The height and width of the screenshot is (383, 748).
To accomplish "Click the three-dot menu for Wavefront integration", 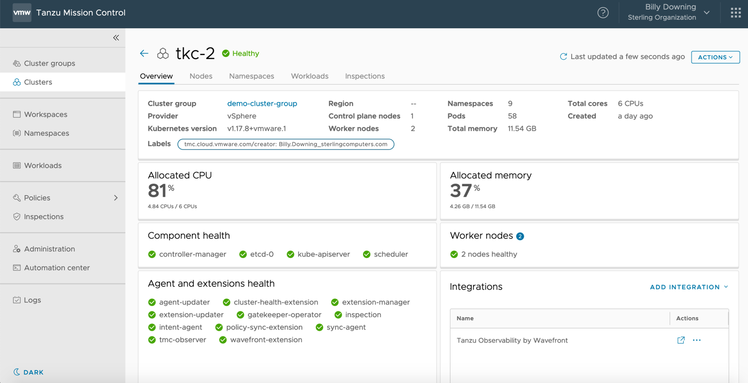I will (x=697, y=340).
